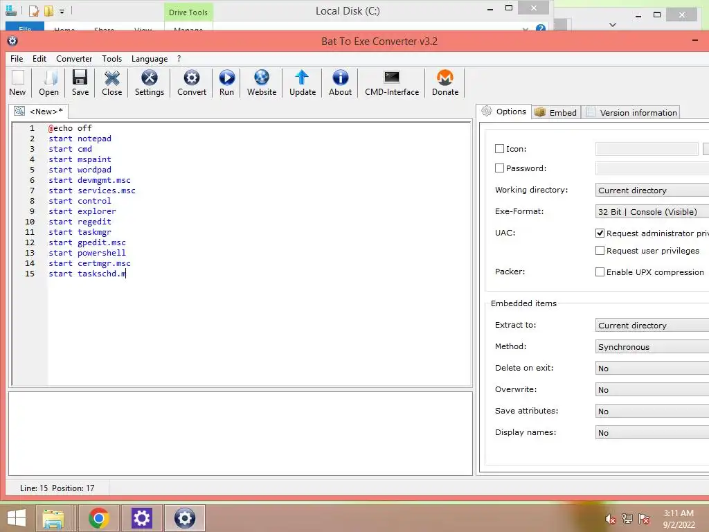Open the ? help menu
The image size is (709, 532).
(x=179, y=59)
